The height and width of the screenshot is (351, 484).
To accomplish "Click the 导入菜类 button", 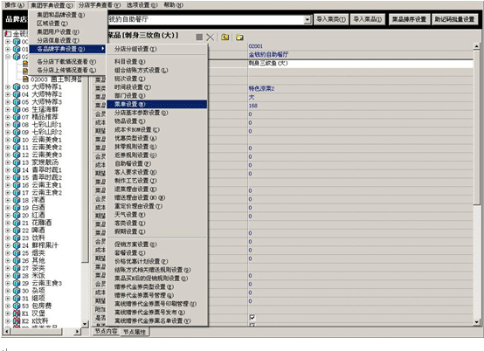I will pos(331,19).
